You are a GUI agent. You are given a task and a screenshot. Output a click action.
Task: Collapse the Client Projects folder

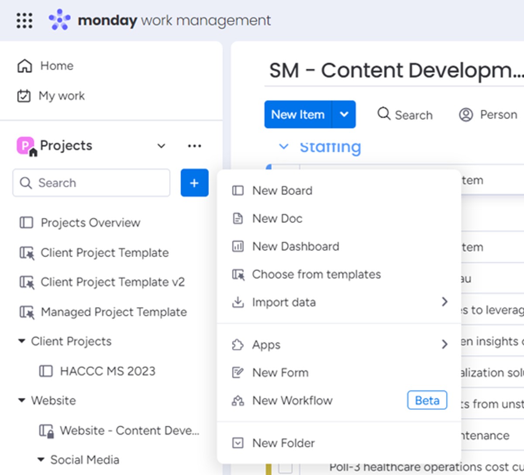pyautogui.click(x=21, y=341)
